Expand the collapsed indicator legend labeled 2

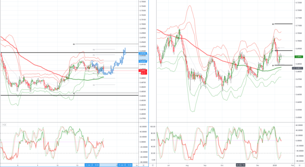coord(4,125)
